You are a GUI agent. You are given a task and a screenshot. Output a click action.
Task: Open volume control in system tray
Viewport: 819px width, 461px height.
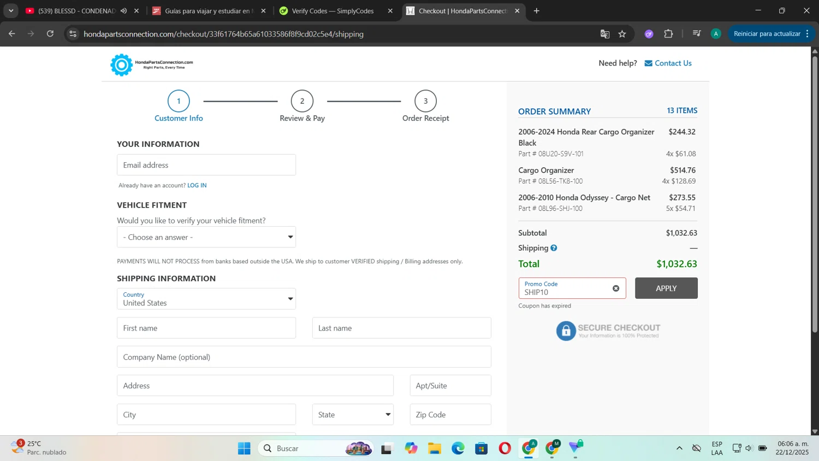[749, 448]
